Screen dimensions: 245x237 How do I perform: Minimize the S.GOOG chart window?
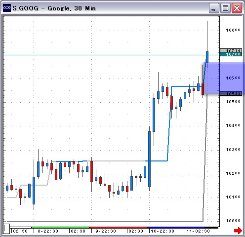[214, 8]
